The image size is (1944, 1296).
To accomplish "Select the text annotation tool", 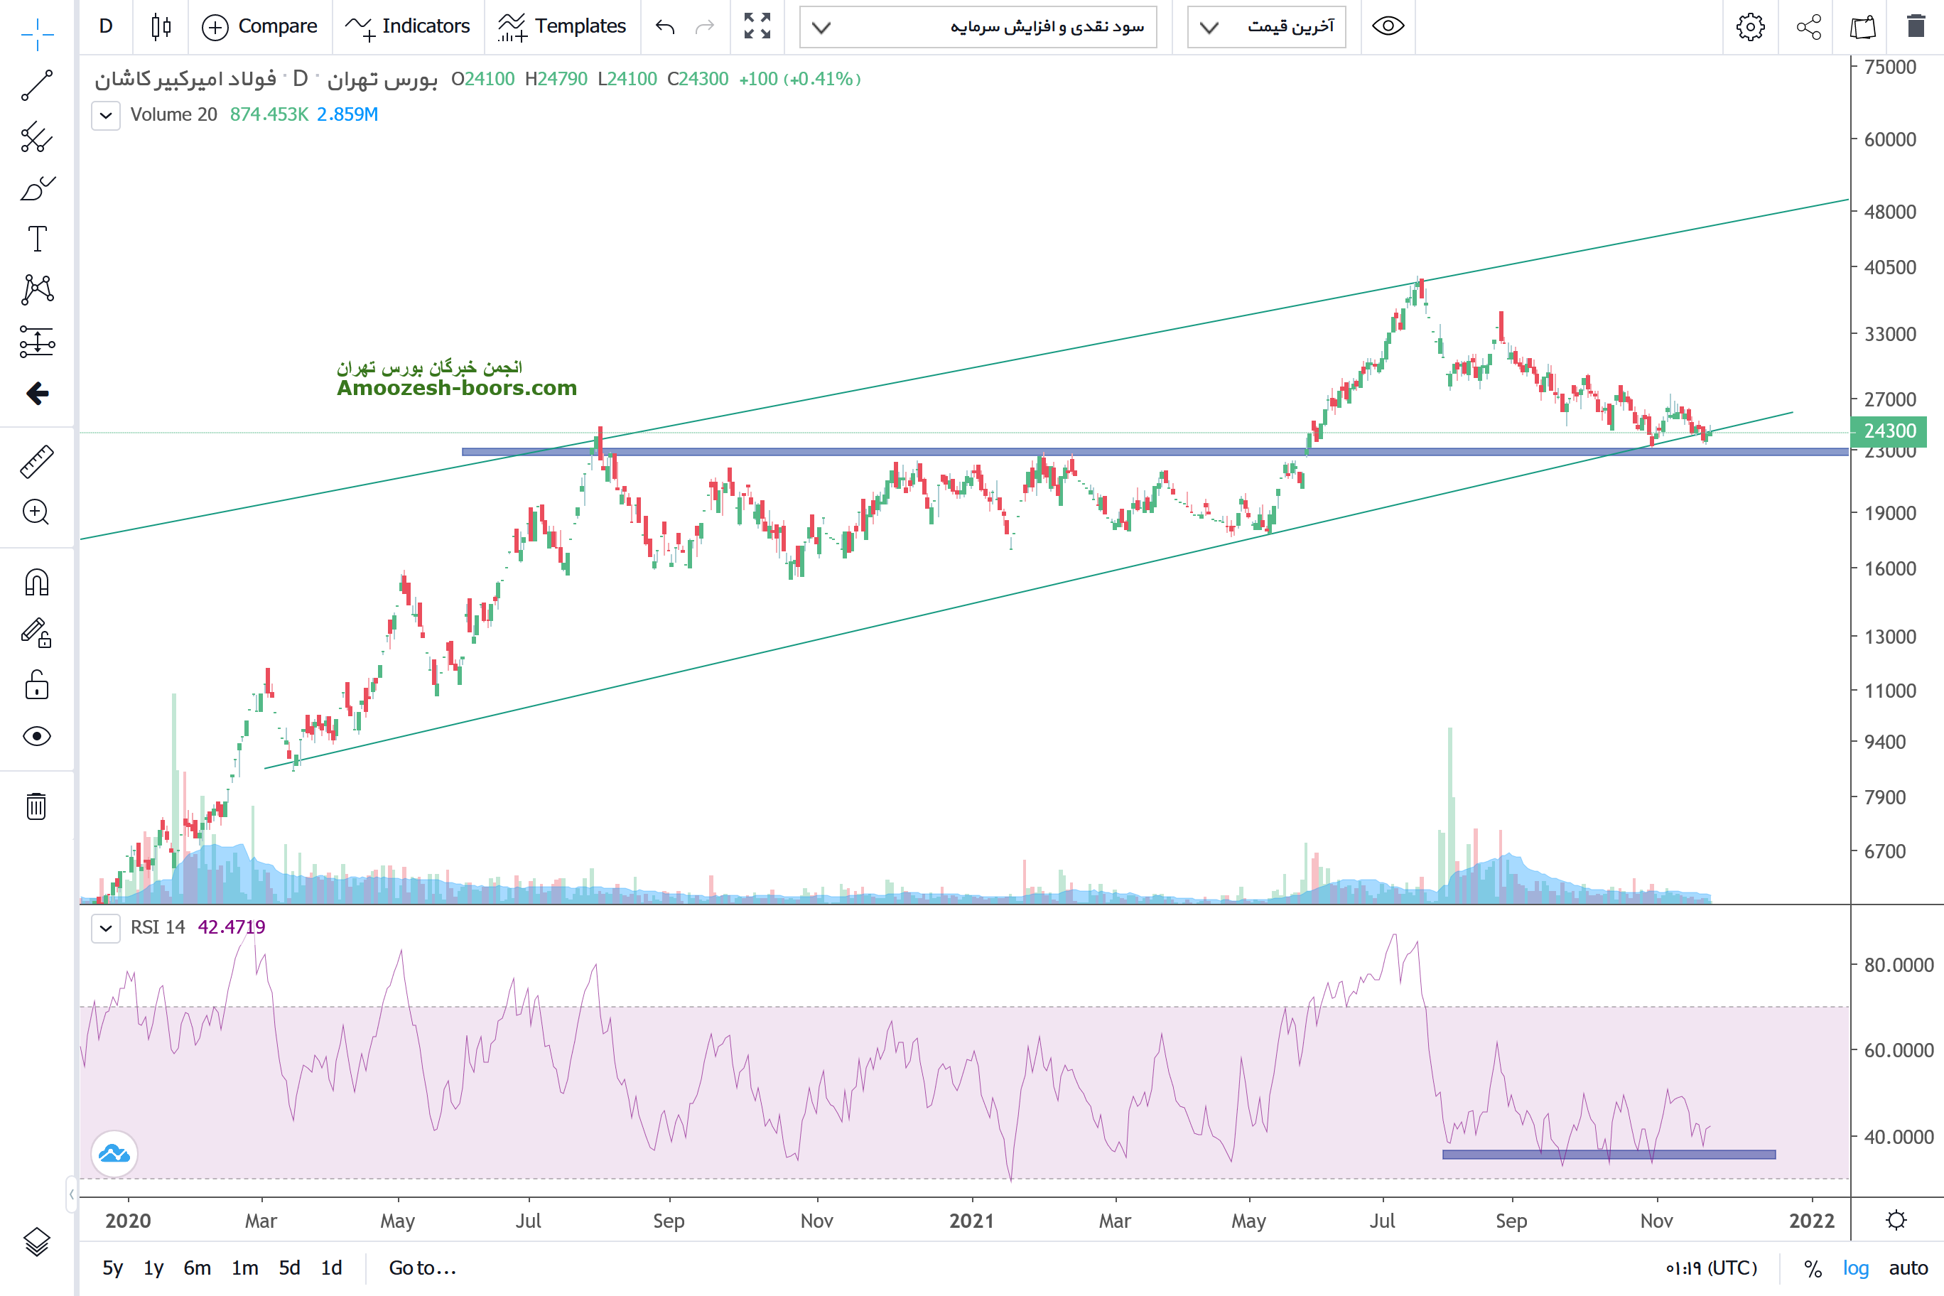I will (x=36, y=239).
